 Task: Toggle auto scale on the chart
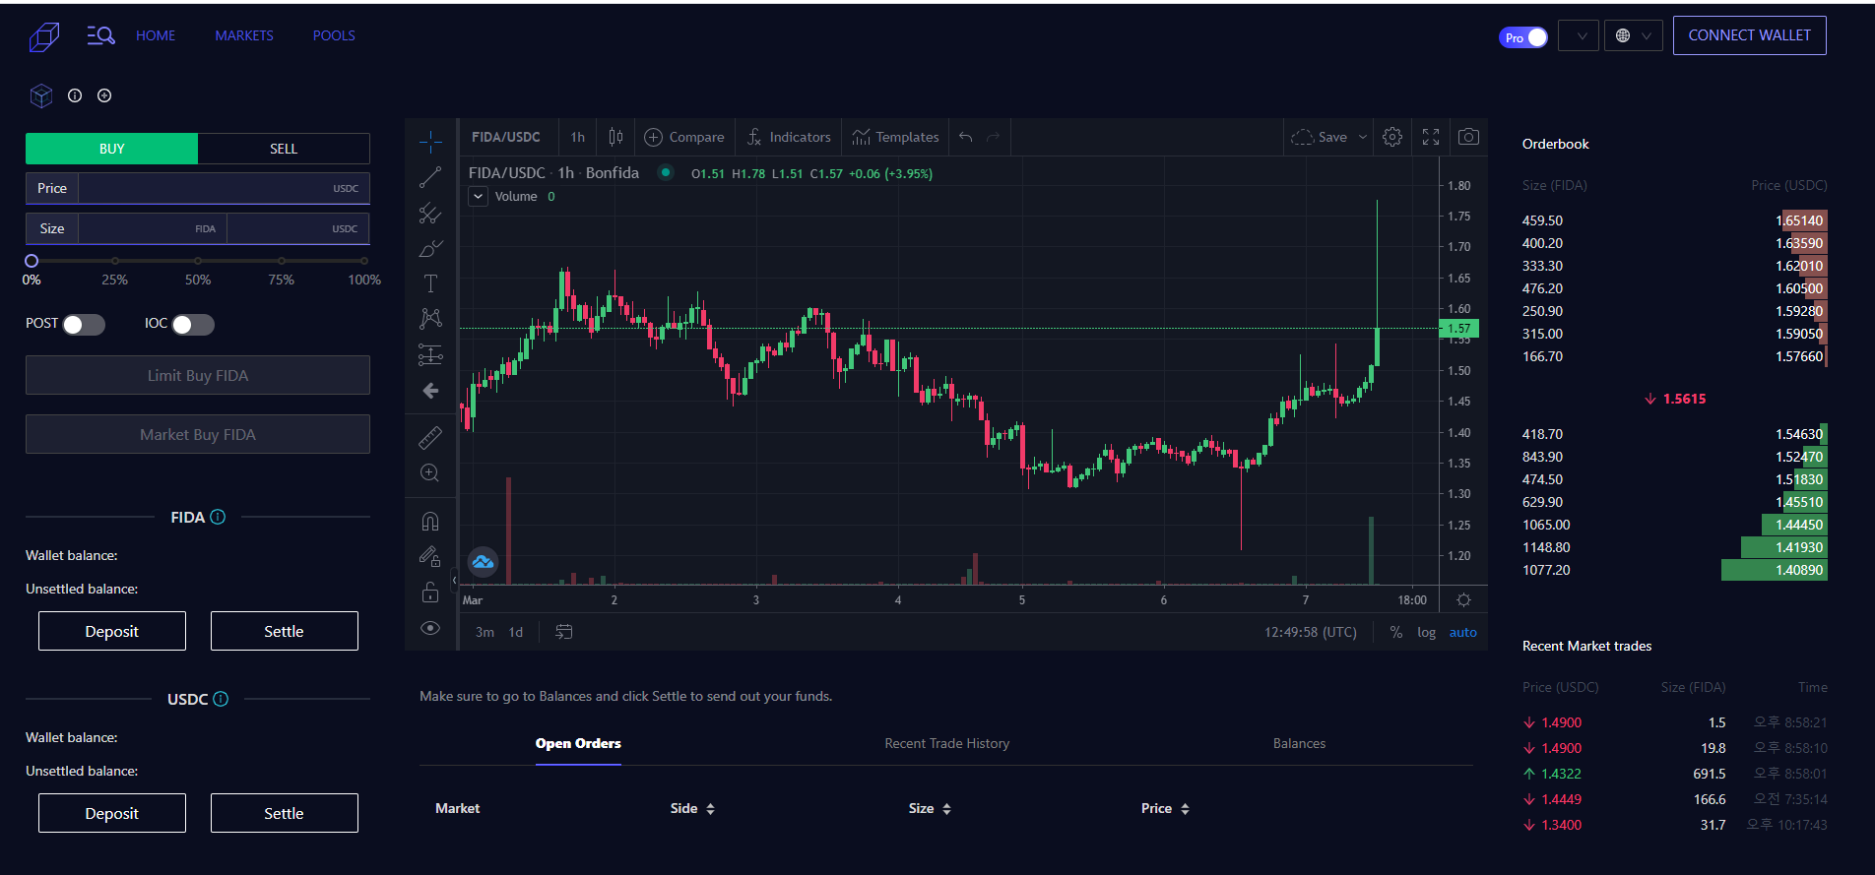[x=1462, y=632]
